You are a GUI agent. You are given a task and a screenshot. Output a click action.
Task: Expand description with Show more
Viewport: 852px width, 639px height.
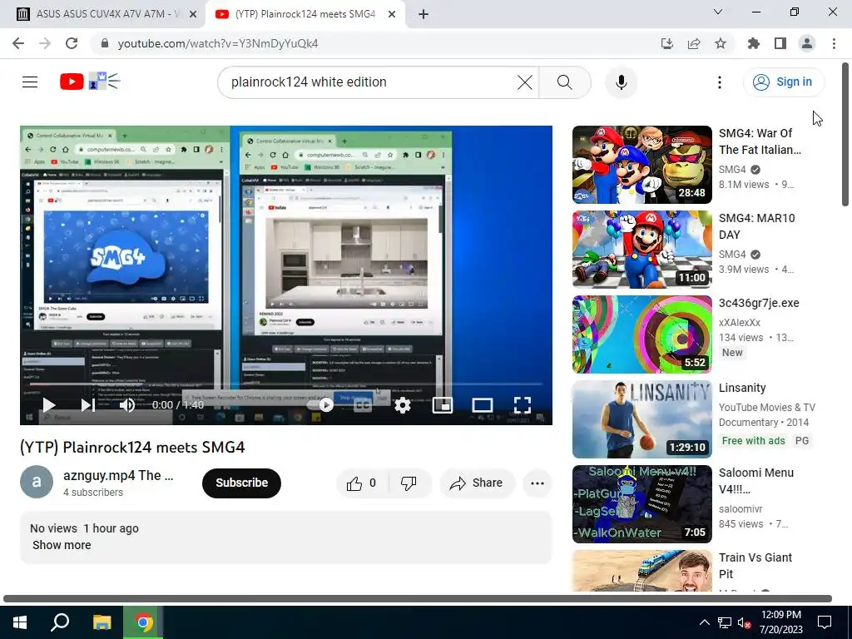click(x=62, y=545)
